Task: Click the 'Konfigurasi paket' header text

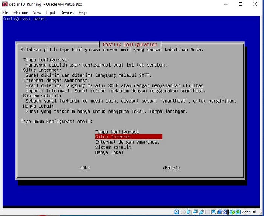Action: click(24, 19)
